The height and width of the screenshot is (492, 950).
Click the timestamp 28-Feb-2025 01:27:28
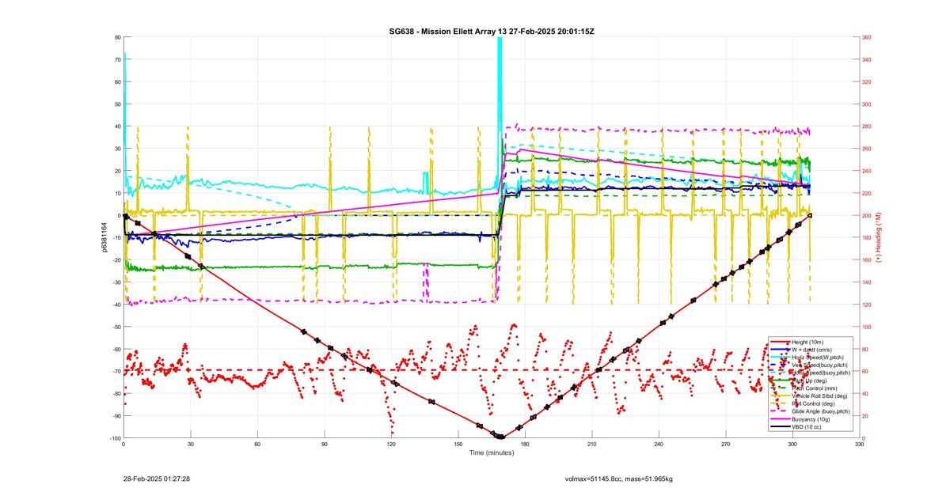click(x=156, y=479)
